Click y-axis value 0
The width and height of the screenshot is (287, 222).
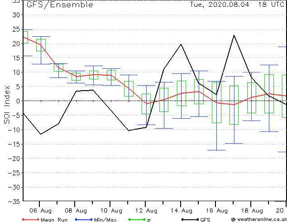click(x=18, y=101)
